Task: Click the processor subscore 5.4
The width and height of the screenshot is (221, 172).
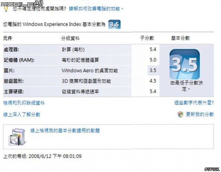Action: point(153,49)
